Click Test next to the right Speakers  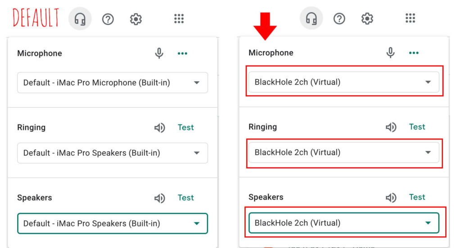coord(417,197)
